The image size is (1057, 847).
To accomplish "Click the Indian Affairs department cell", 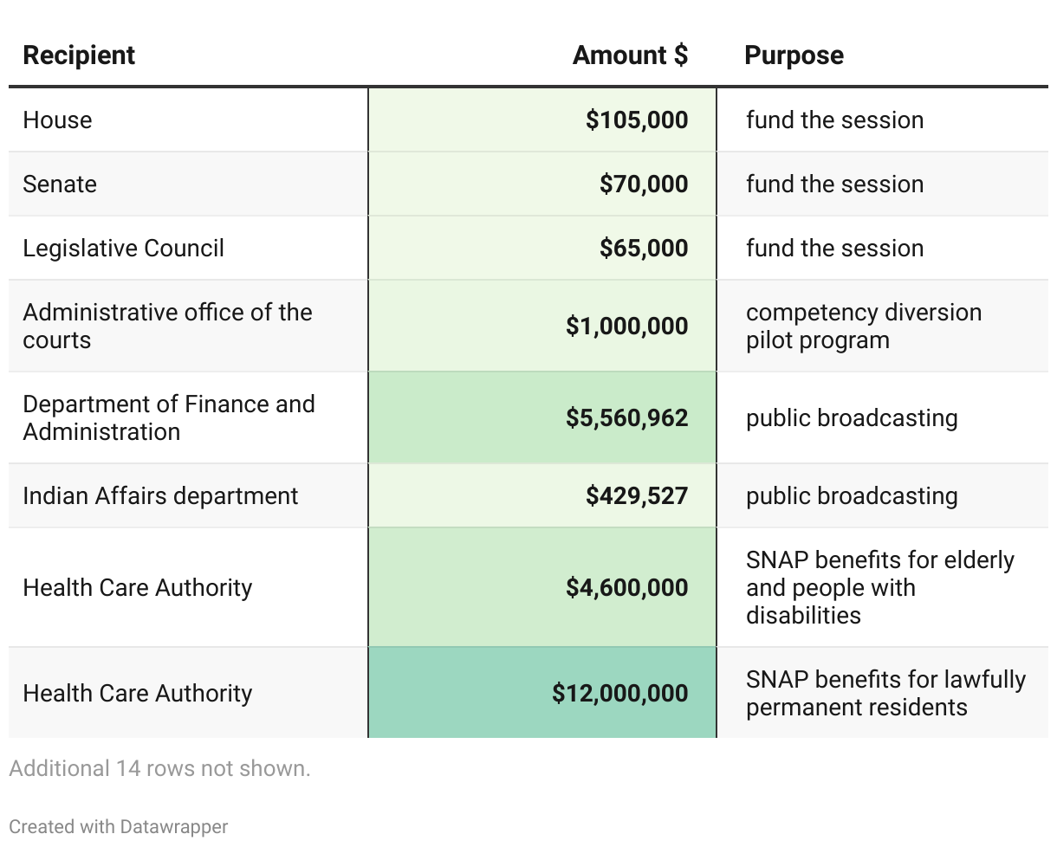I will pyautogui.click(x=160, y=495).
